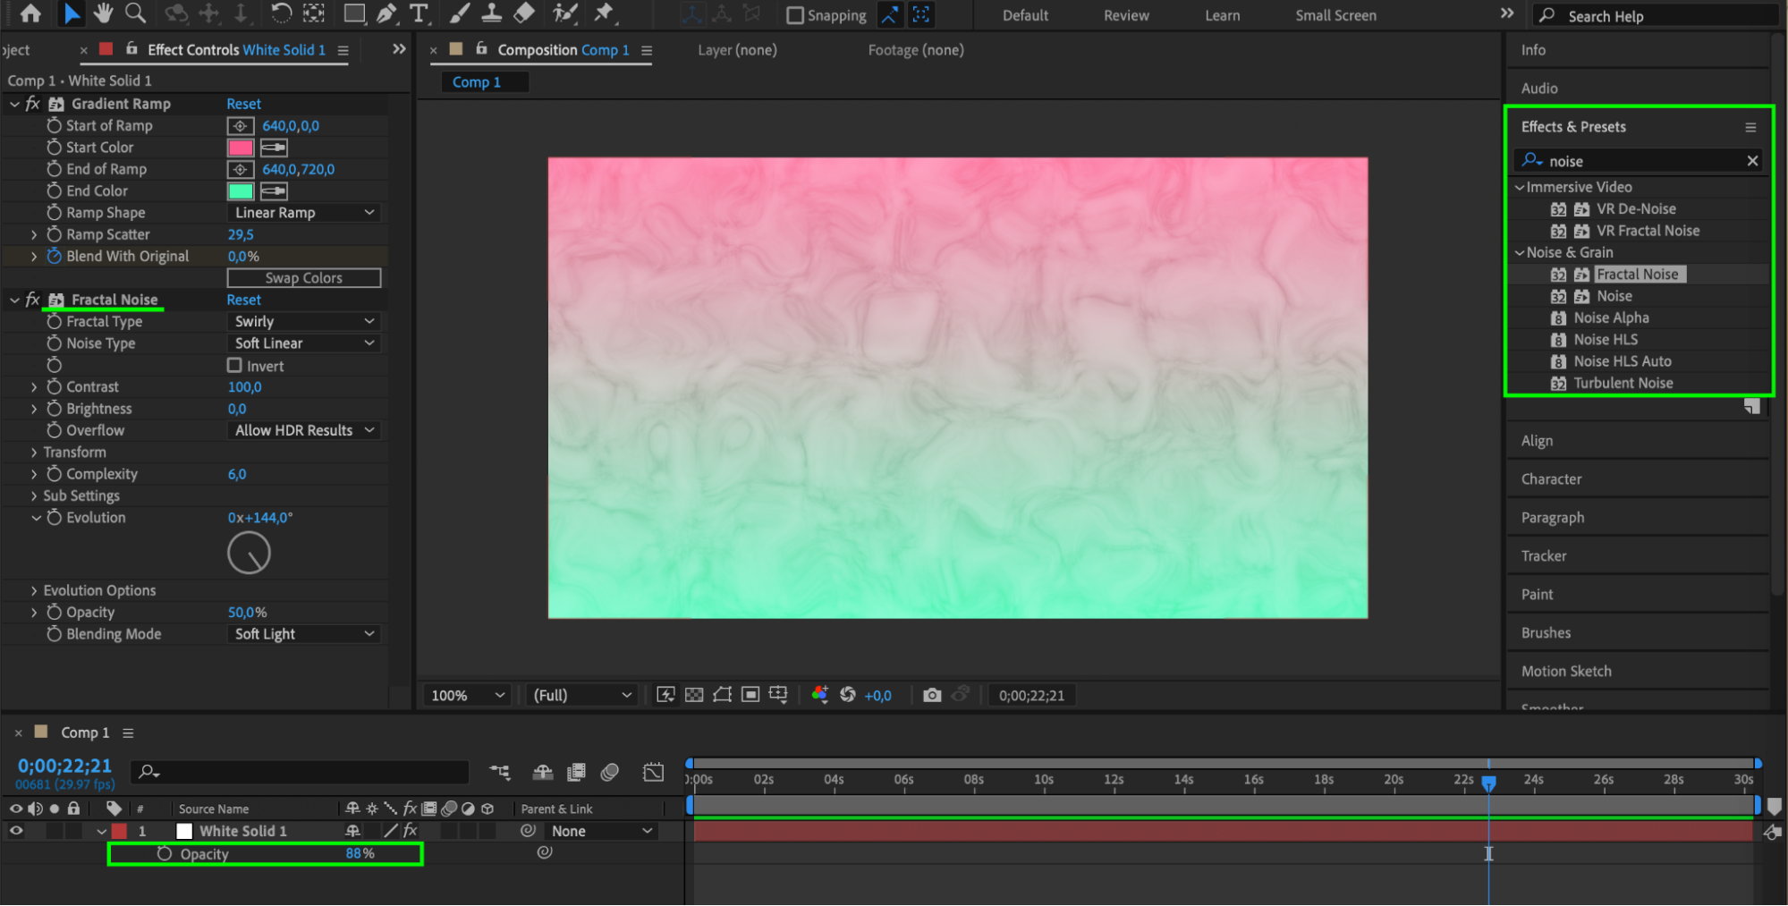Select the Type tool
1788x906 pixels.
(x=418, y=13)
